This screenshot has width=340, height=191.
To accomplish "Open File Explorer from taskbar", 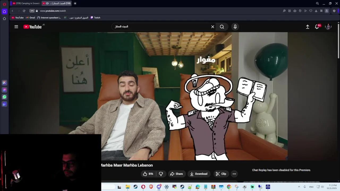I will [127, 187].
